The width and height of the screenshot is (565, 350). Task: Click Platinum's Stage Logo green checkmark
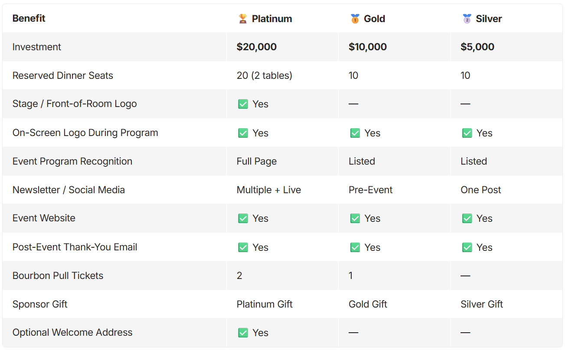(x=243, y=104)
